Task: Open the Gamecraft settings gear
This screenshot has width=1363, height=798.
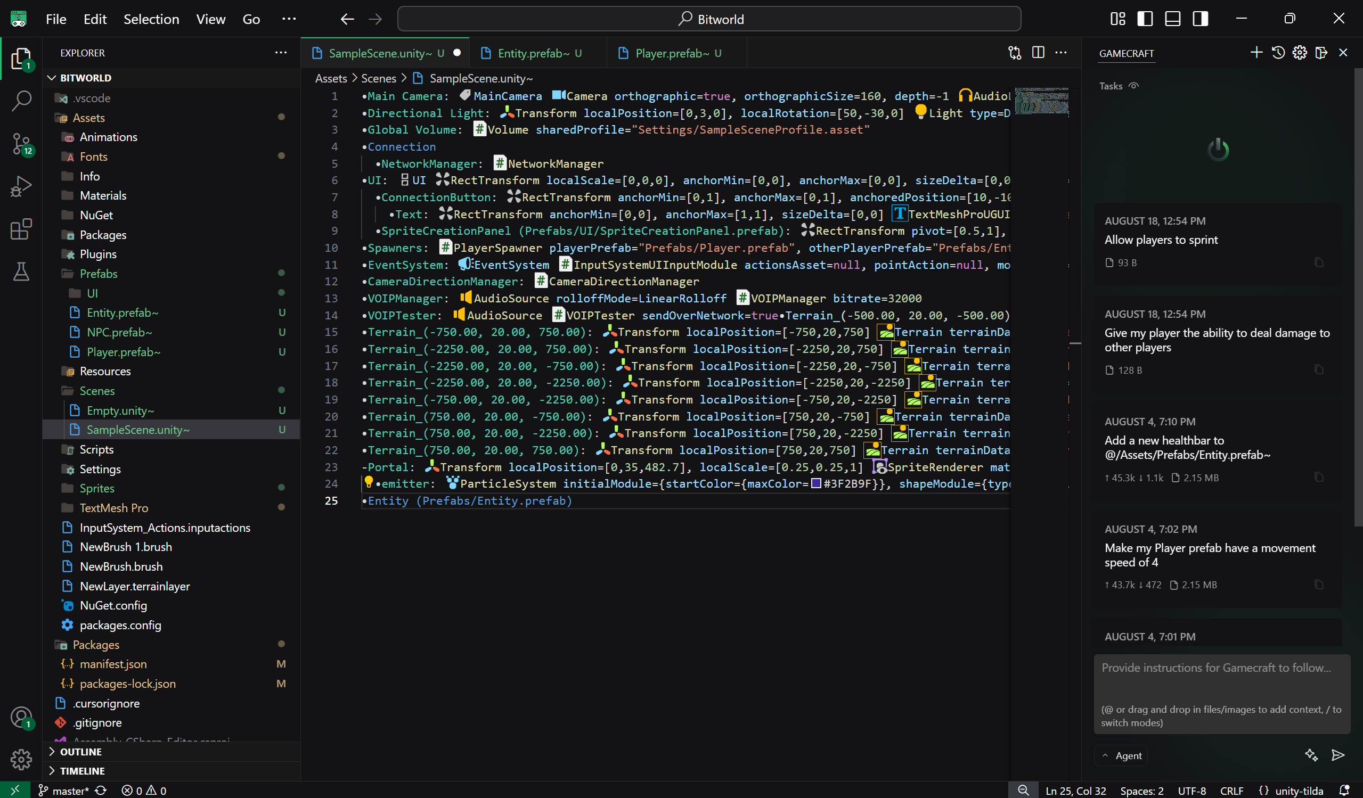Action: (x=1300, y=53)
